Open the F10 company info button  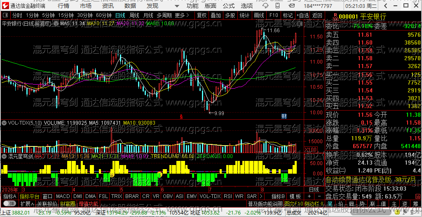click(274, 15)
